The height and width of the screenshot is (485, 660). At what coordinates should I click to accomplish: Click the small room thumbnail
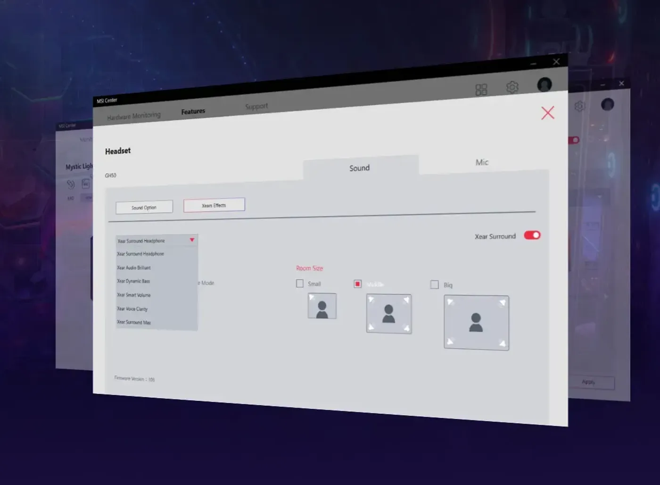pos(322,306)
